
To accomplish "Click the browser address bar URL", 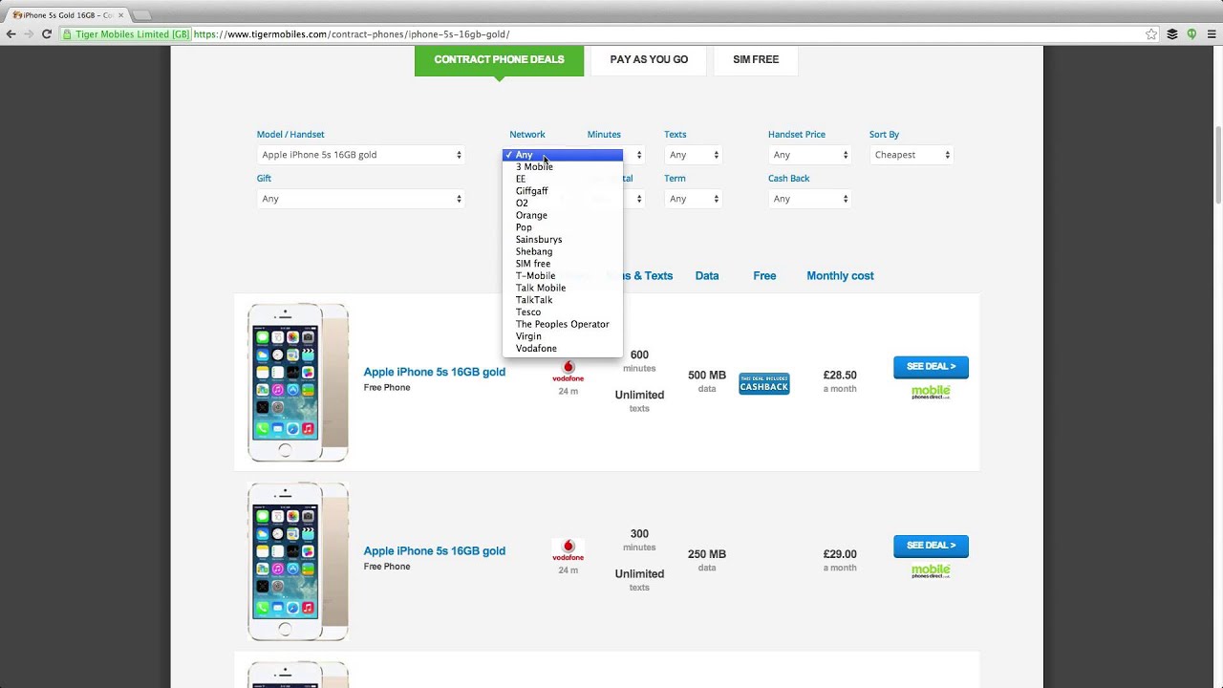I will pos(351,34).
